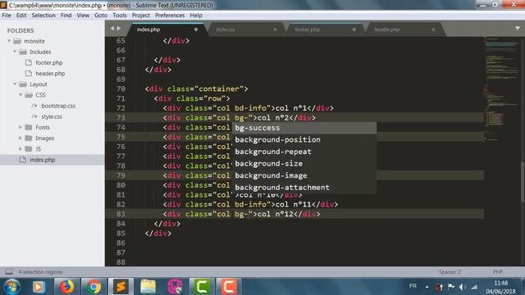Viewport: 525px width, 295px height.
Task: Open the tab list dropdown arrow
Action: (518, 29)
